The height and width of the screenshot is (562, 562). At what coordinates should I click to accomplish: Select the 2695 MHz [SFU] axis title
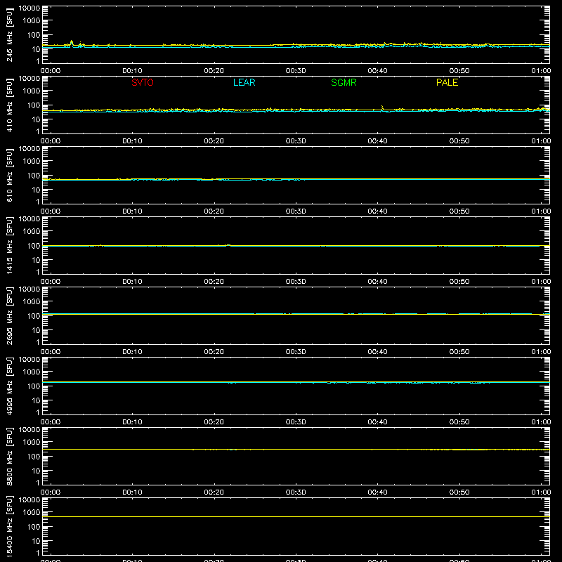coord(9,315)
